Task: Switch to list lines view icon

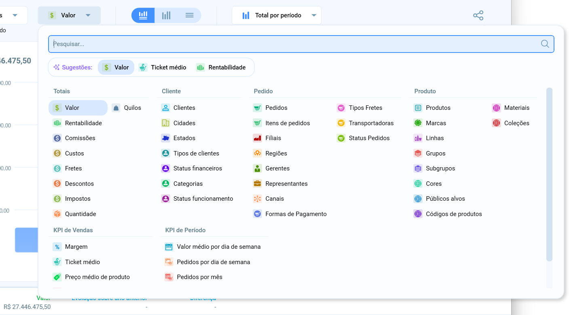Action: (189, 15)
